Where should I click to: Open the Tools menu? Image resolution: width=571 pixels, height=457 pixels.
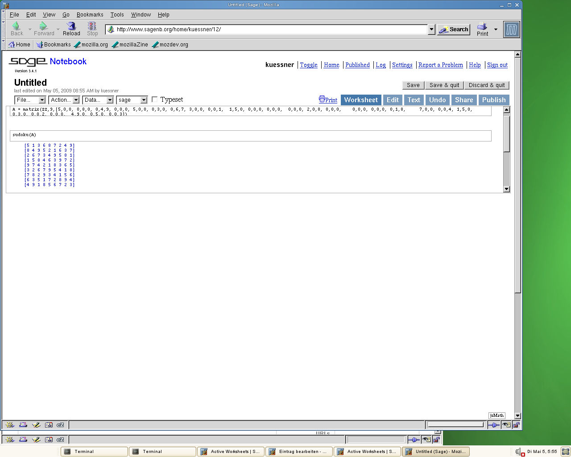pyautogui.click(x=117, y=15)
